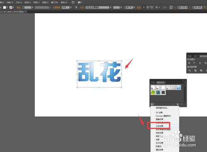Click the delete graphic style icon
Screen dimensions: 207x152
tap(182, 104)
